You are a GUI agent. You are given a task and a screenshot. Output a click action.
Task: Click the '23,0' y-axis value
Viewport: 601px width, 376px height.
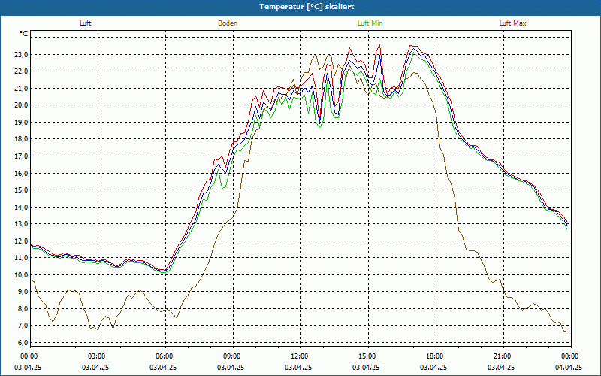click(x=21, y=54)
